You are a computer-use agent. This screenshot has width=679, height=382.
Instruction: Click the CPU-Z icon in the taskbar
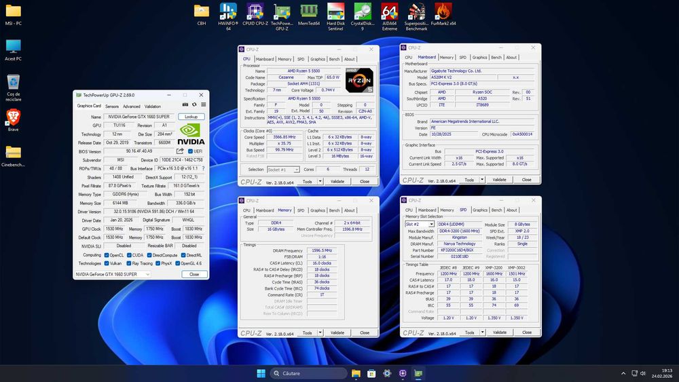[x=403, y=373]
